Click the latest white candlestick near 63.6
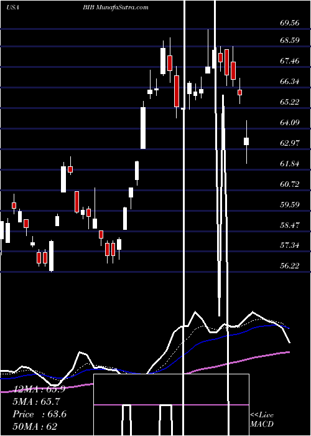This screenshot has height=436, width=311. (x=246, y=141)
